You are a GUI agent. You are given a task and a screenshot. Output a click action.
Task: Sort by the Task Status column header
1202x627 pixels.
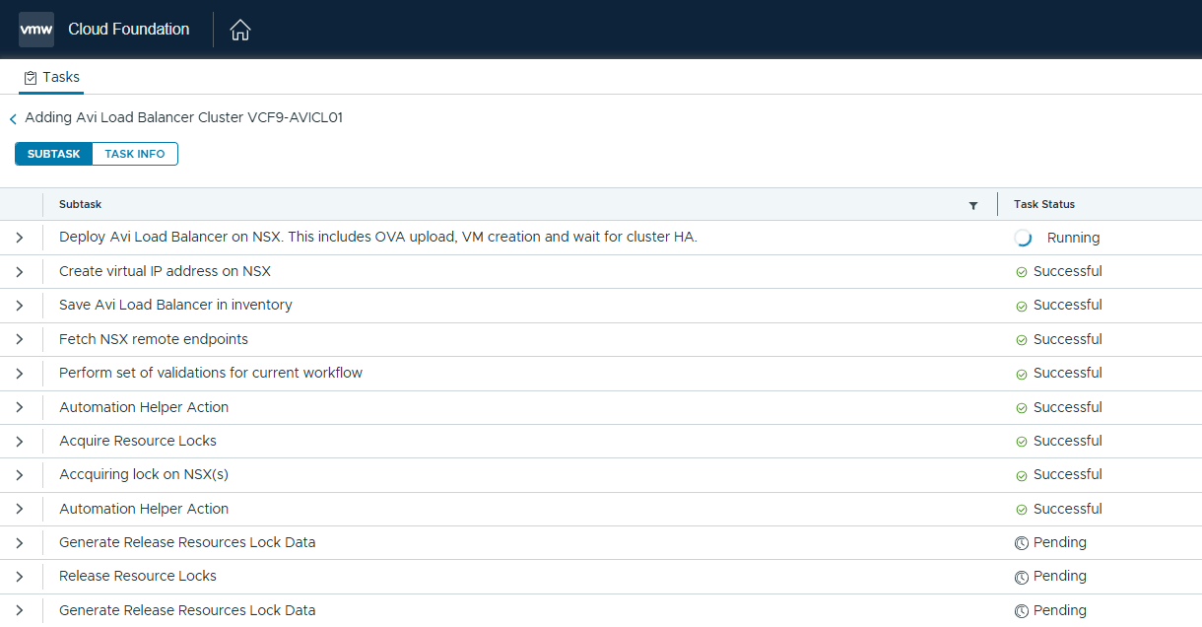click(x=1044, y=204)
